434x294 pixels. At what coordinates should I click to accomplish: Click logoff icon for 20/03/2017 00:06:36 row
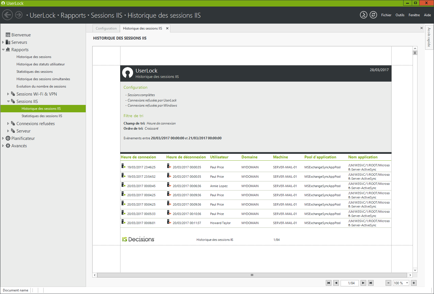pos(169,185)
